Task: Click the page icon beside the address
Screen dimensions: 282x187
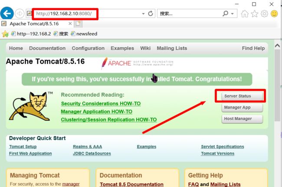Action: (x=30, y=13)
